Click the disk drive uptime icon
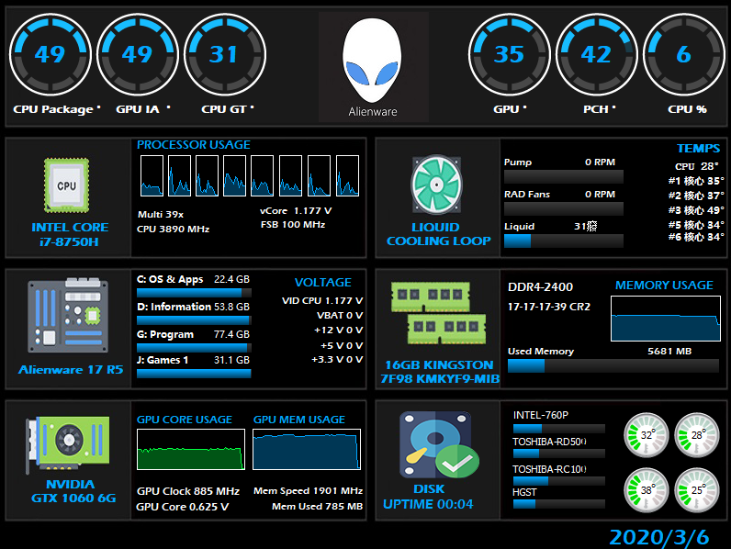731x549 pixels. (435, 446)
